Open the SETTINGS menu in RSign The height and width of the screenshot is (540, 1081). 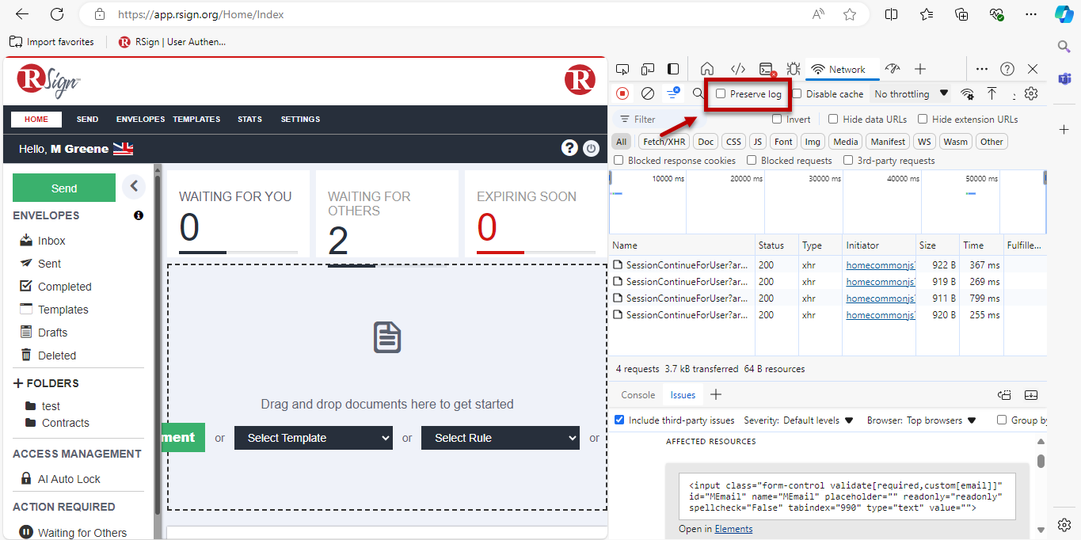(300, 120)
